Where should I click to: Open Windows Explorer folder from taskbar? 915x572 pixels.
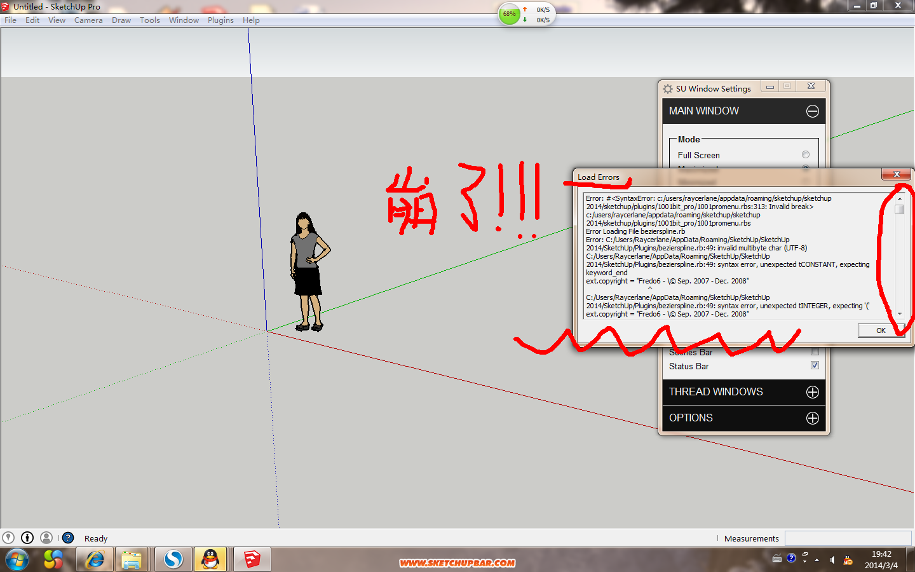coord(132,559)
